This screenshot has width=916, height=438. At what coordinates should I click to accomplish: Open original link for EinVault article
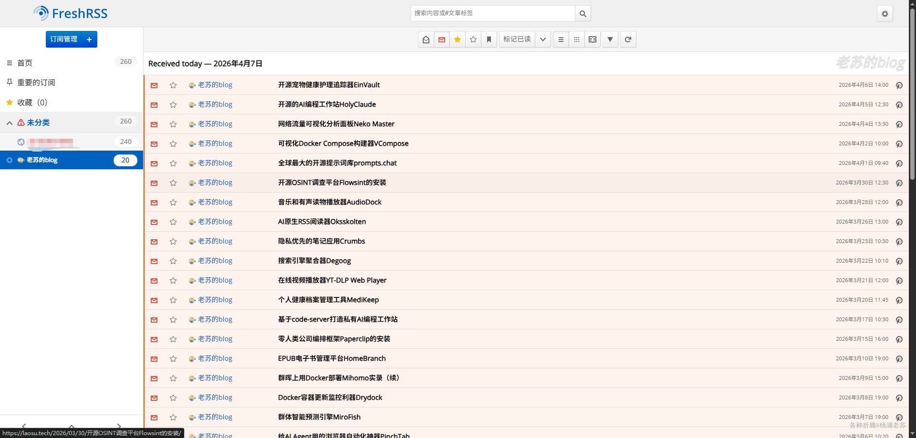pyautogui.click(x=899, y=85)
